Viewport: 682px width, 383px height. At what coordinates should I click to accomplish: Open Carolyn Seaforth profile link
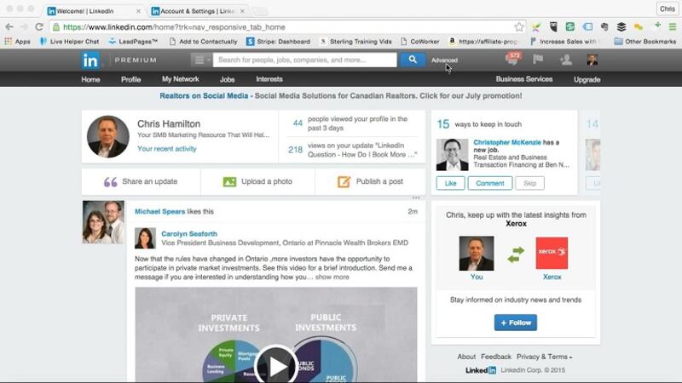tap(189, 233)
